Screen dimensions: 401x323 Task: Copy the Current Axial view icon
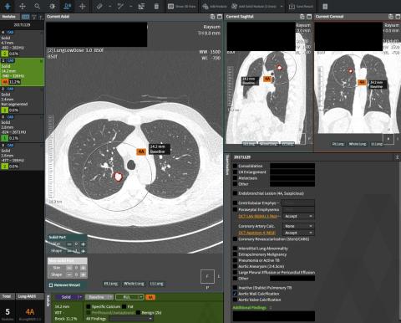tap(212, 17)
